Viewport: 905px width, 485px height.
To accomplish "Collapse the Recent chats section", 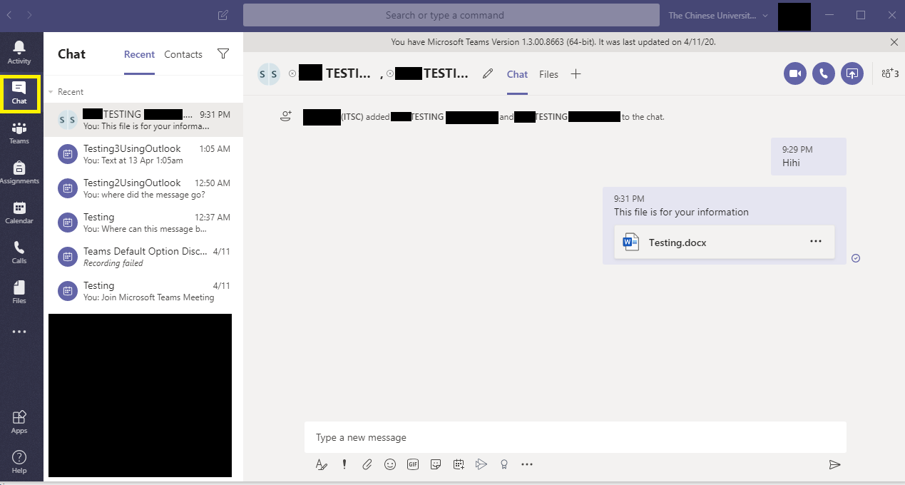I will coord(51,92).
